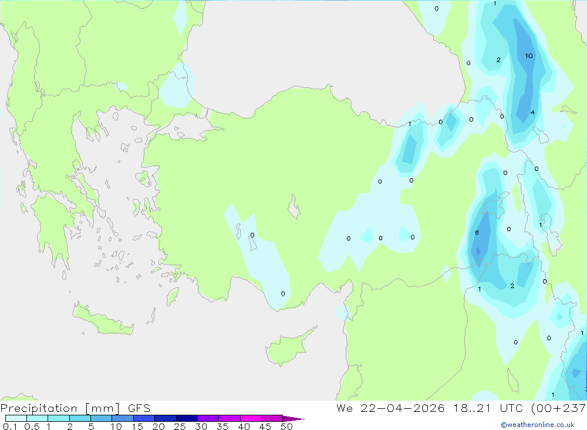Viewport: 587px width, 430px height.
Task: Click the "15" legend label
Action: (x=137, y=426)
